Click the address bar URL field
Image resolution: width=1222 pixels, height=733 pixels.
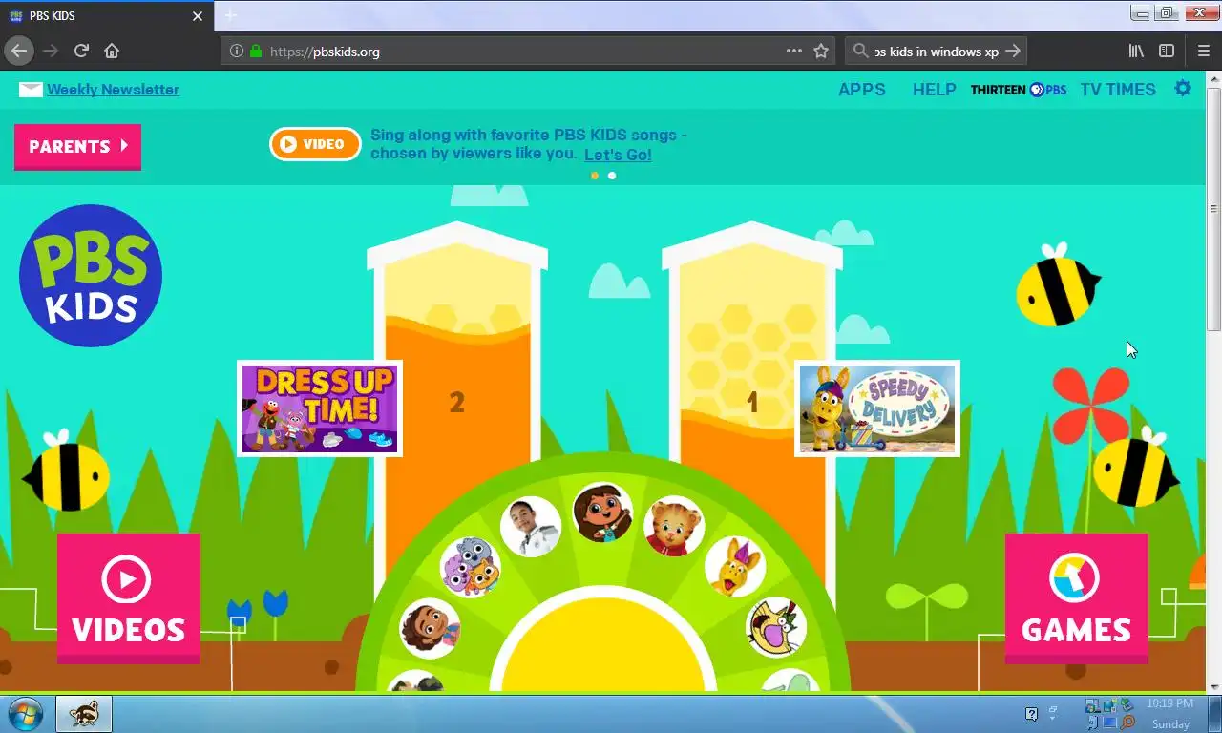[528, 52]
